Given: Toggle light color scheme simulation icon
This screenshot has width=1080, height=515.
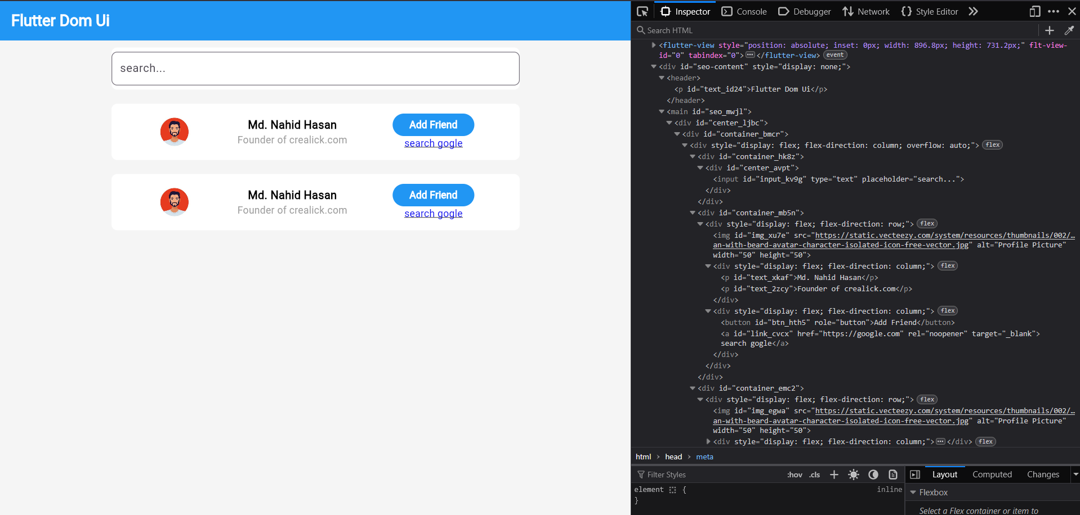Looking at the screenshot, I should pos(854,475).
